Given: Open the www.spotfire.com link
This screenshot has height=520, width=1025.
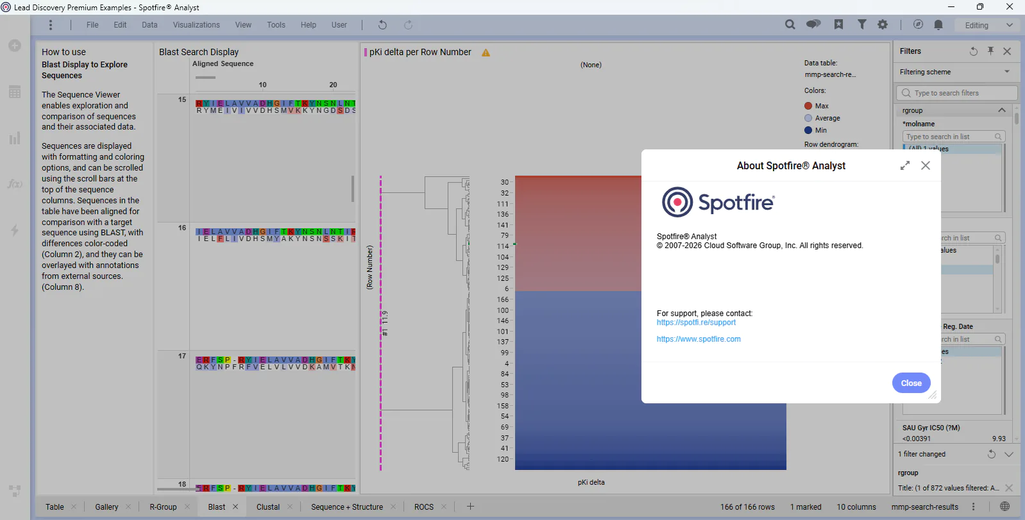Looking at the screenshot, I should point(699,339).
